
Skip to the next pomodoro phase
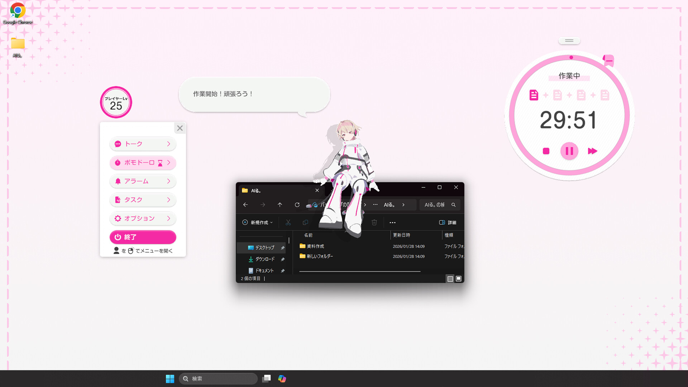(592, 151)
